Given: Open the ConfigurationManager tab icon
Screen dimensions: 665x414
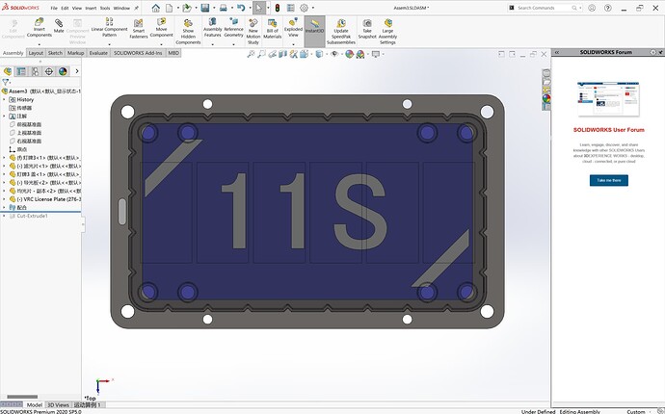Looking at the screenshot, I should pos(36,71).
